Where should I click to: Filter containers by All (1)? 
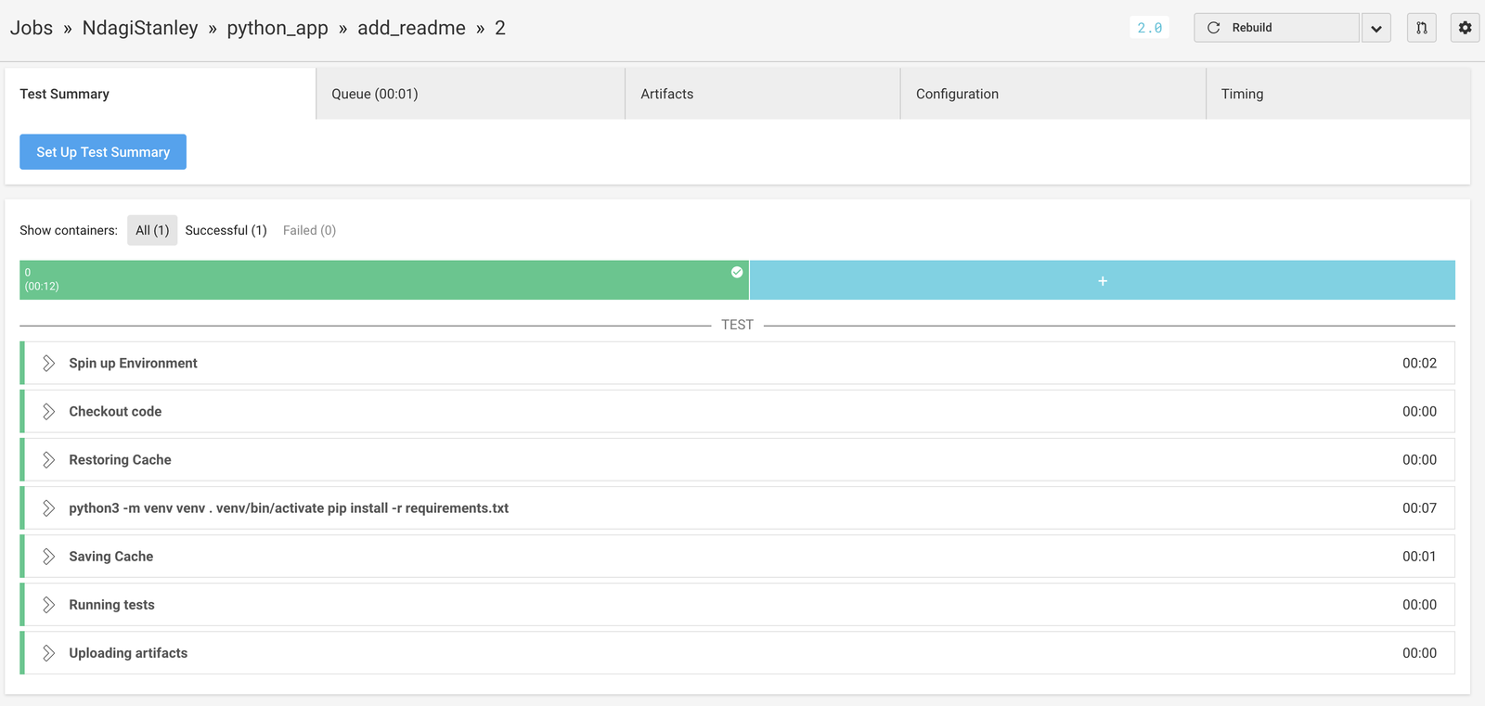(152, 230)
